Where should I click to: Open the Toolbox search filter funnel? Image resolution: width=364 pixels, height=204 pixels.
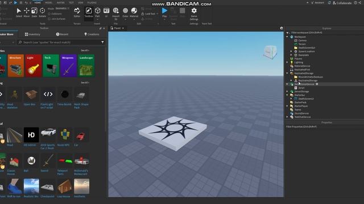(x=102, y=42)
